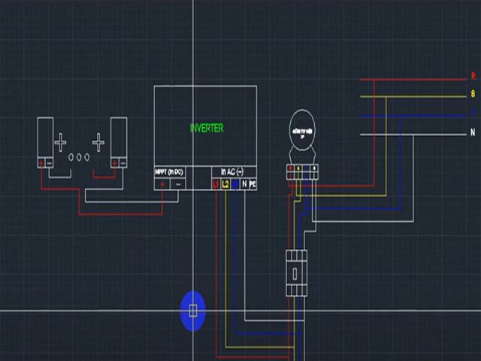Click the blue crosshair cursor circle
This screenshot has width=481, height=361.
(192, 311)
